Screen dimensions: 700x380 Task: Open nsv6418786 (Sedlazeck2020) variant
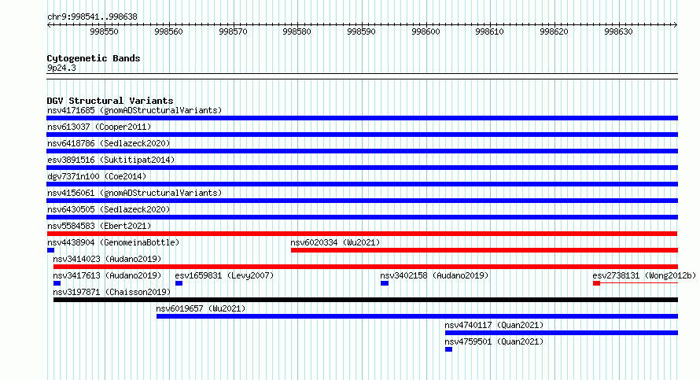pos(109,143)
